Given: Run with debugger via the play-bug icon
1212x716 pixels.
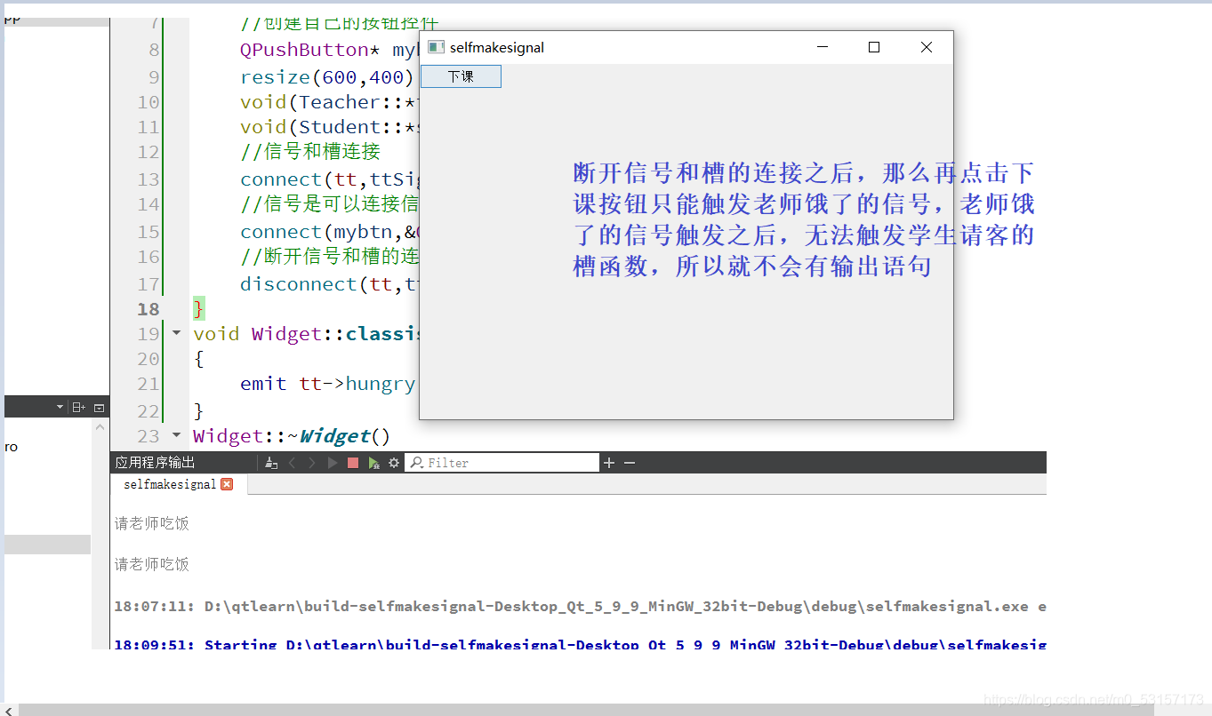Looking at the screenshot, I should [374, 463].
